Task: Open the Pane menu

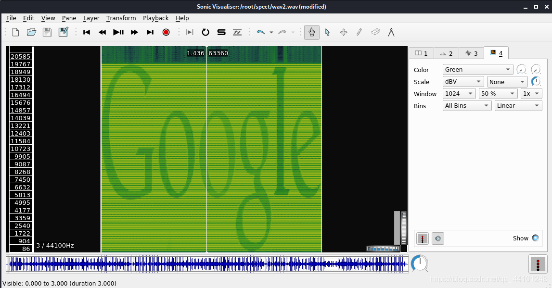Action: pyautogui.click(x=69, y=18)
